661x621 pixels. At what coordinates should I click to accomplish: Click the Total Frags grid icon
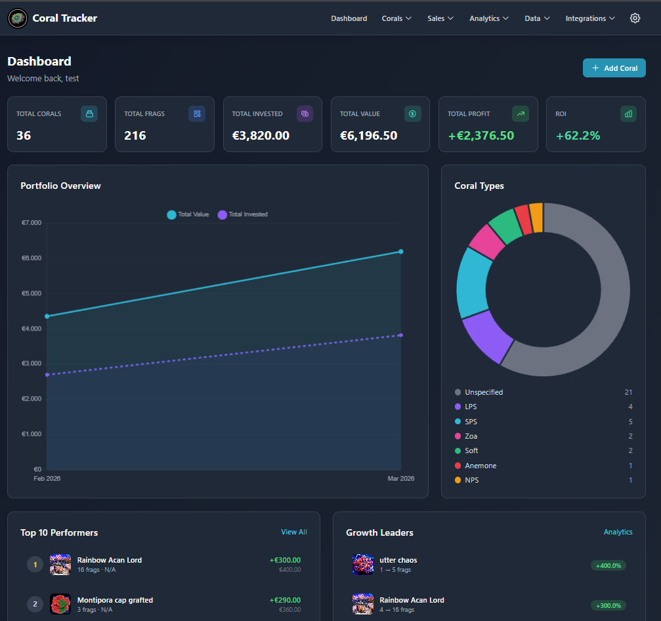[x=196, y=113]
